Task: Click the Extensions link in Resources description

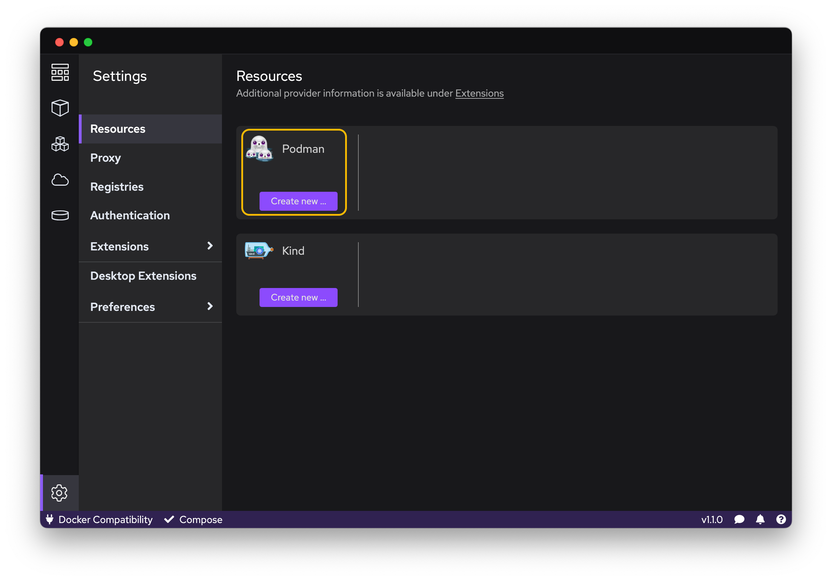Action: 479,93
